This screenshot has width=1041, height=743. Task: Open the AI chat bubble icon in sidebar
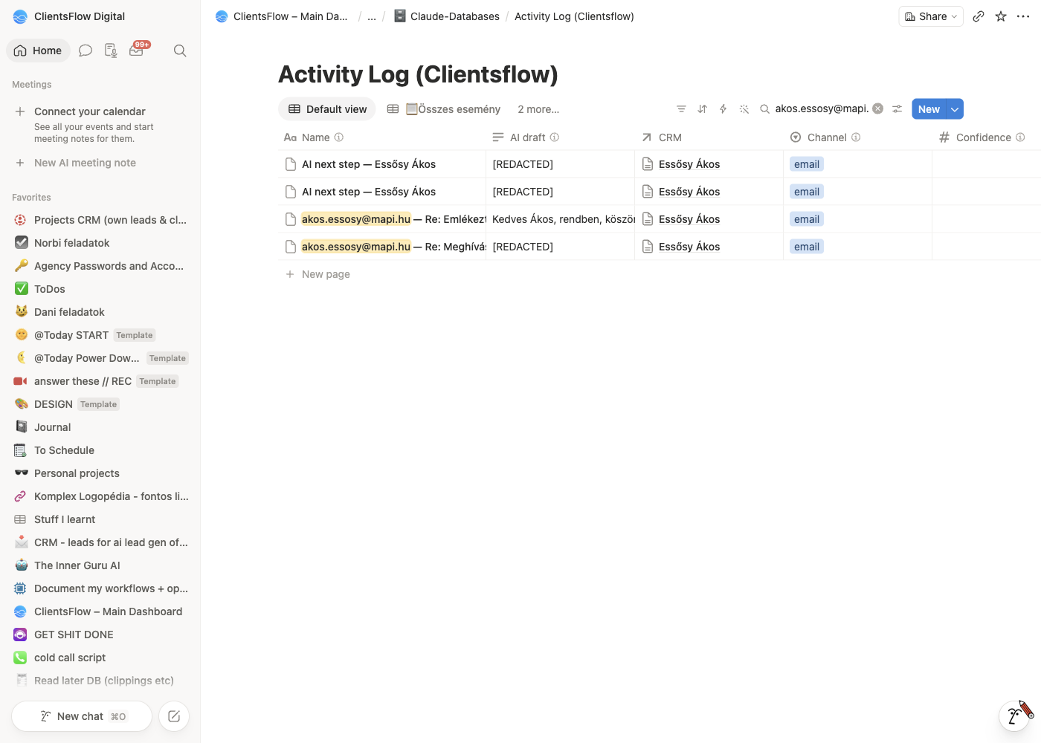pos(86,51)
